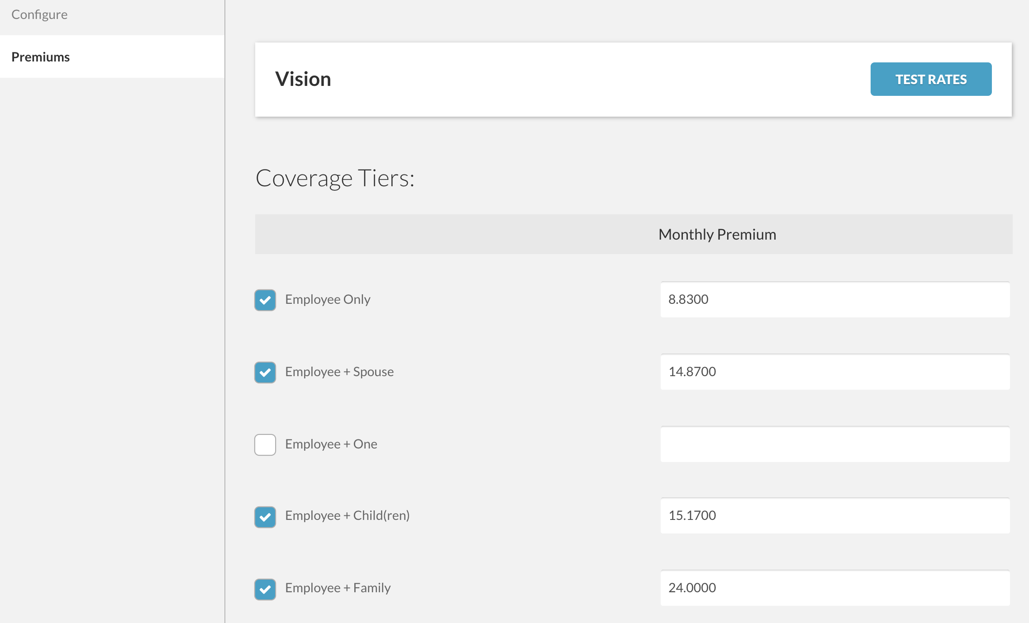This screenshot has width=1029, height=623.
Task: Click the Employee + Spouse premium field 14.8700
Action: [x=835, y=372]
